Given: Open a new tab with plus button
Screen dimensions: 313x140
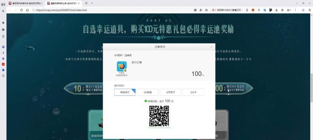Looking at the screenshot, I should click(92, 3).
